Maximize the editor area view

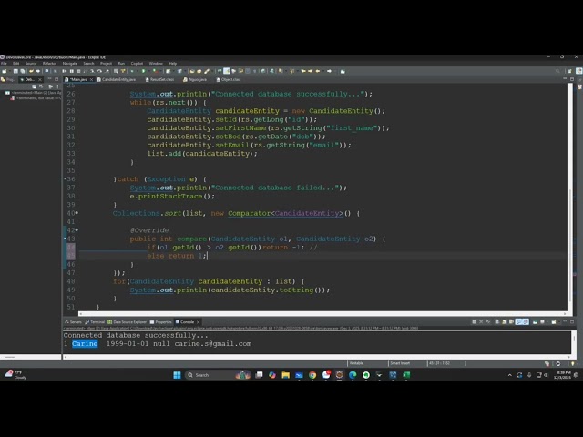click(x=572, y=79)
